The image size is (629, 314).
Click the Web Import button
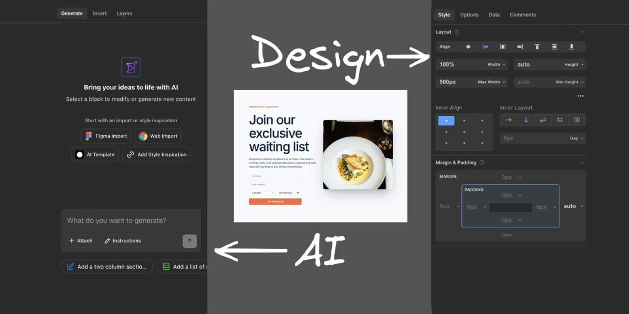click(158, 136)
